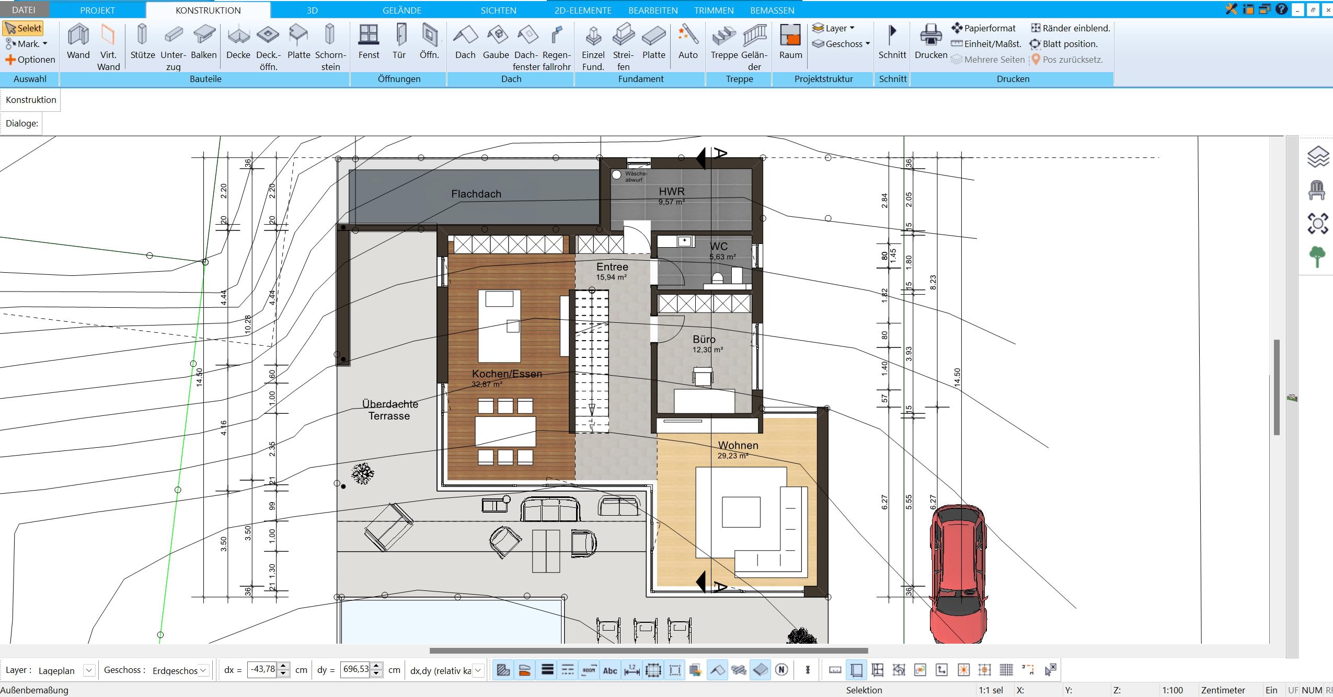Click the vertical scrollbar thumb

coord(1277,387)
